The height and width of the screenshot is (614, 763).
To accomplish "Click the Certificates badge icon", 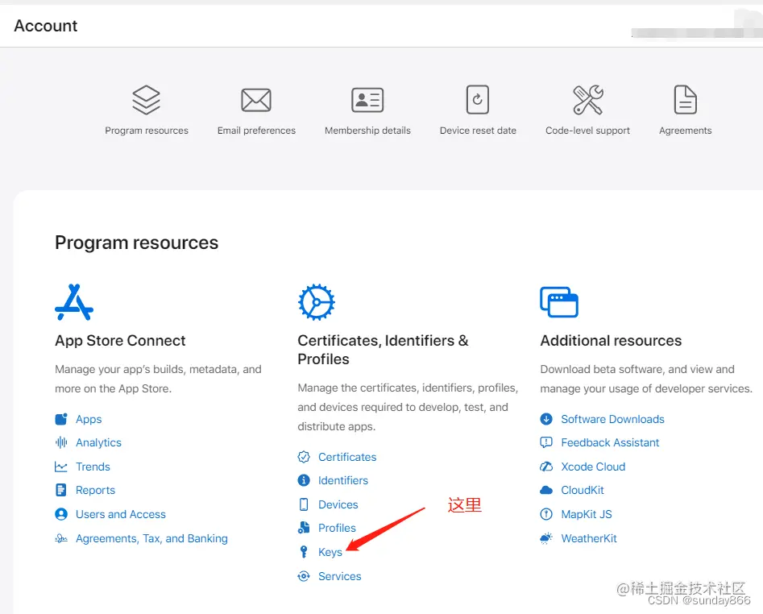I will [304, 457].
